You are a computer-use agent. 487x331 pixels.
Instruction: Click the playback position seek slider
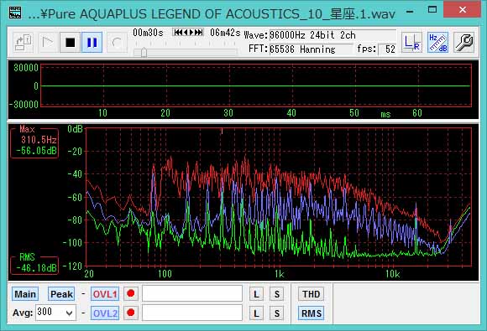(185, 52)
